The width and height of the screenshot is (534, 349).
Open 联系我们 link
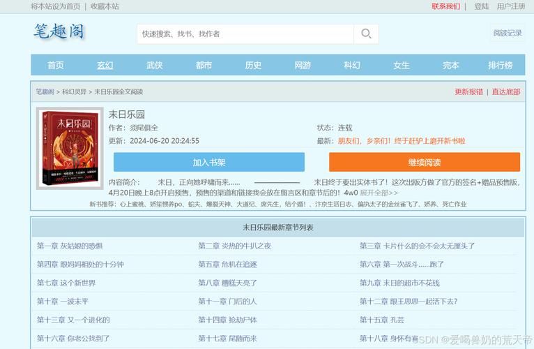pos(445,6)
